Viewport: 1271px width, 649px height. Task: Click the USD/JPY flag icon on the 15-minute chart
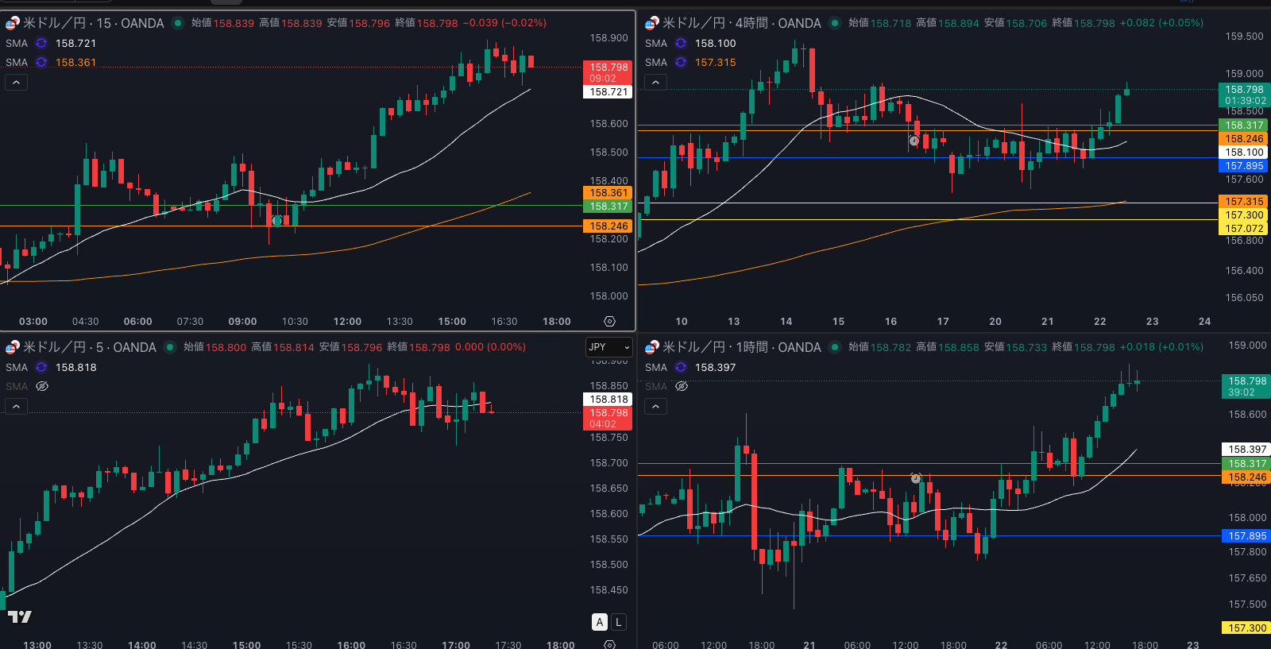[x=12, y=23]
